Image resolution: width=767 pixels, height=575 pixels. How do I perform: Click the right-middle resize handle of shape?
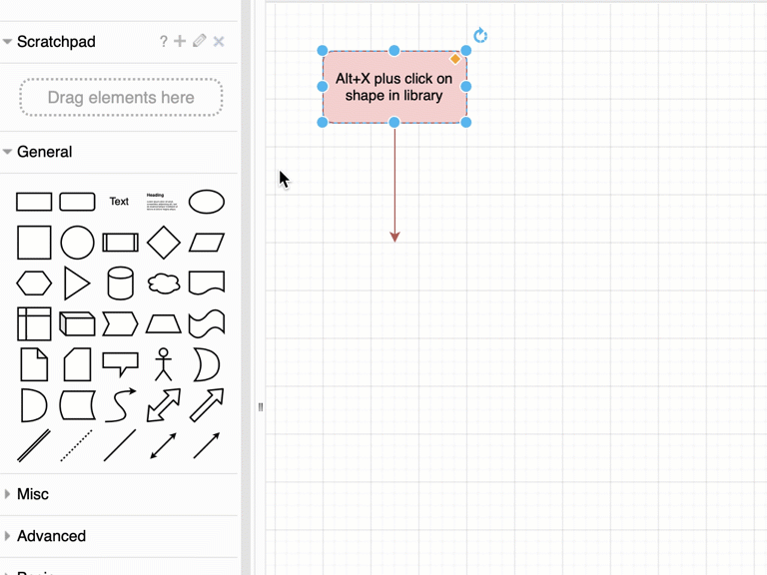[x=466, y=87]
